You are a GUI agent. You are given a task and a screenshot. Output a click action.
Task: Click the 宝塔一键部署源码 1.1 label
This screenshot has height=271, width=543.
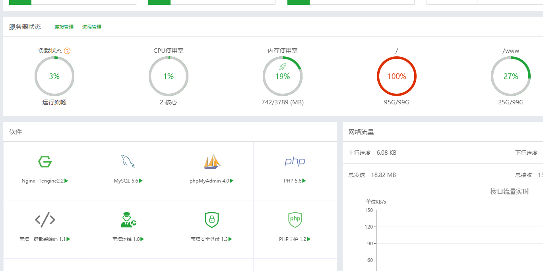click(x=43, y=239)
